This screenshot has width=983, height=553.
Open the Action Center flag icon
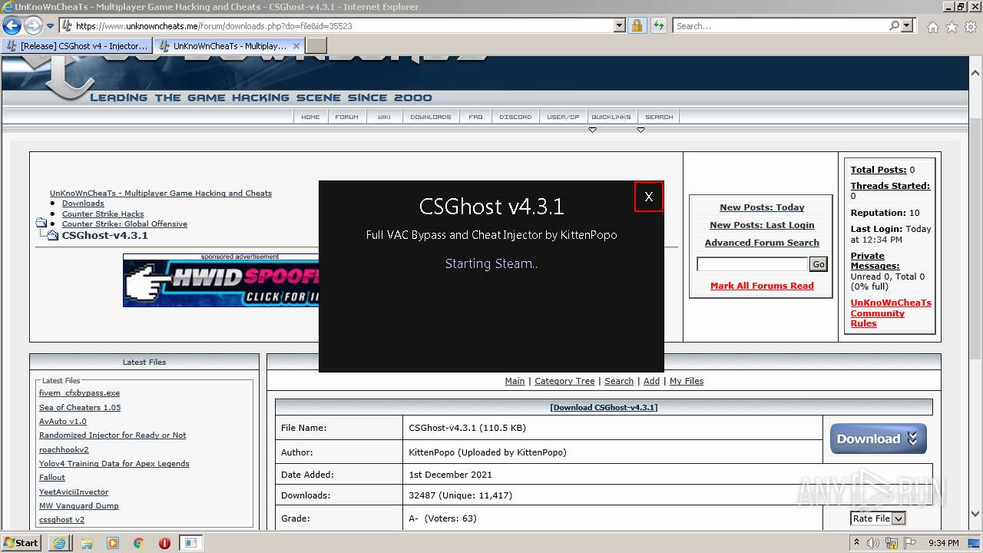[x=912, y=543]
